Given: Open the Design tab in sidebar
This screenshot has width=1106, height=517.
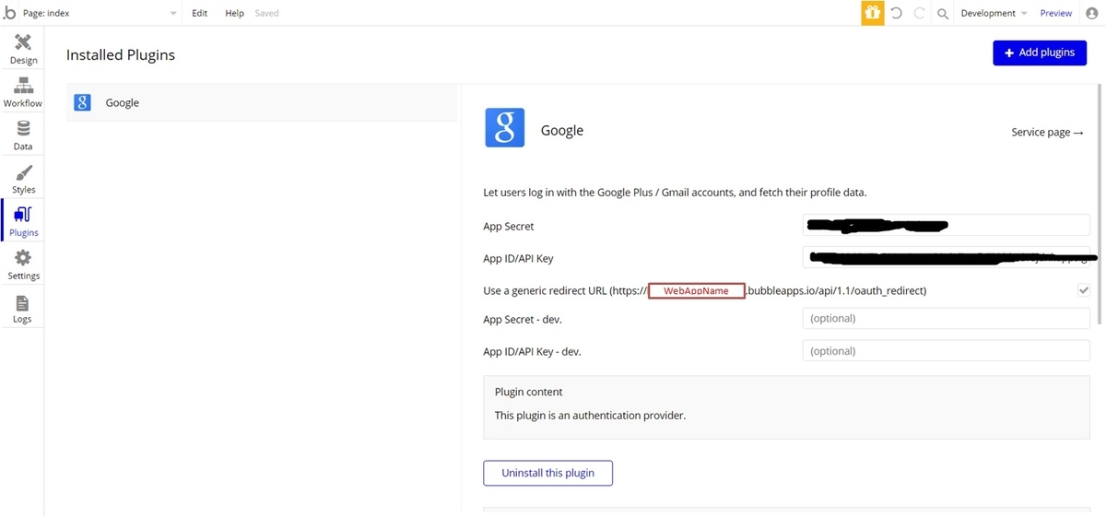Looking at the screenshot, I should (23, 50).
